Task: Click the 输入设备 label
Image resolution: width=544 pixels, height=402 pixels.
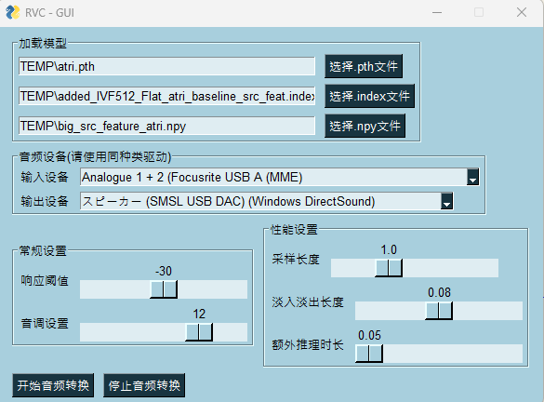Action: (45, 177)
